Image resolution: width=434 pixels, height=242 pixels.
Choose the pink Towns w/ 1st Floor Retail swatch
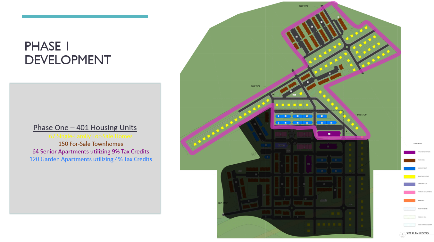pos(409,192)
